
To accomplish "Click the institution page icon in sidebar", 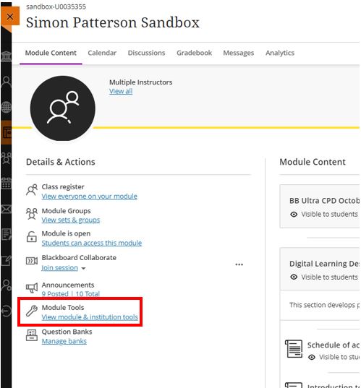I will coord(6,56).
